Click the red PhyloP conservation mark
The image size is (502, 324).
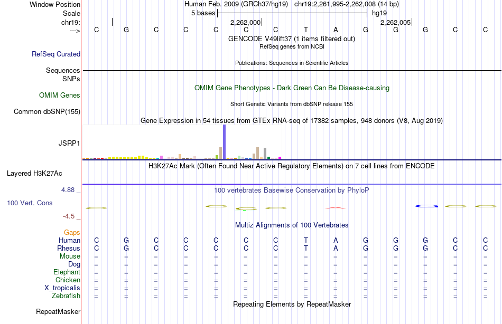(335, 208)
